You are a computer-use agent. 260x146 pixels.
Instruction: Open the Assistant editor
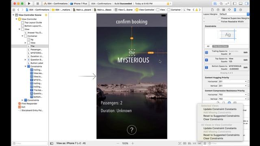pyautogui.click(x=221, y=4)
